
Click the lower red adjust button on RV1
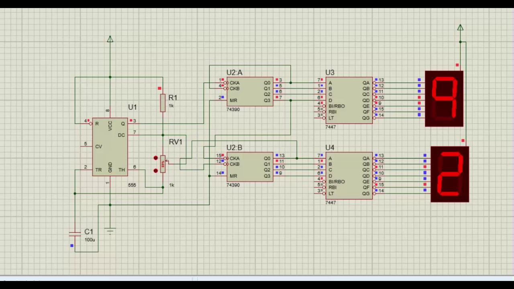(156, 171)
